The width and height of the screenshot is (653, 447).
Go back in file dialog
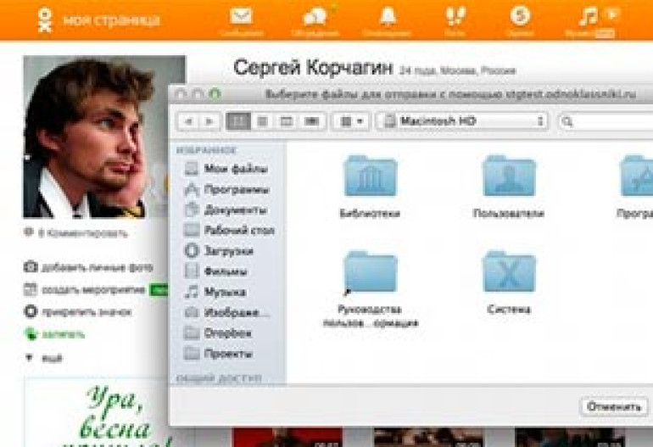click(x=188, y=121)
